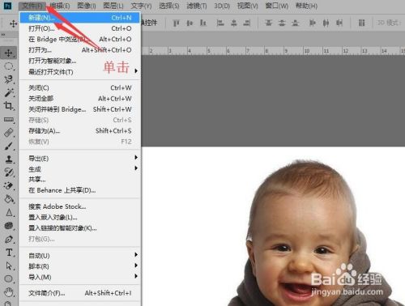Select the Pen tool
The width and height of the screenshot is (405, 306).
[x=9, y=239]
